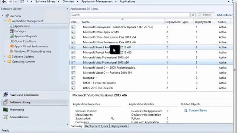Select Office 2010 Pro Plus x86 row
The width and height of the screenshot is (237, 133).
[x=151, y=88]
